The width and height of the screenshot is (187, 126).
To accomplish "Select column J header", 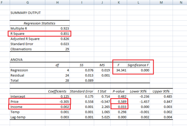I will point(102,2).
